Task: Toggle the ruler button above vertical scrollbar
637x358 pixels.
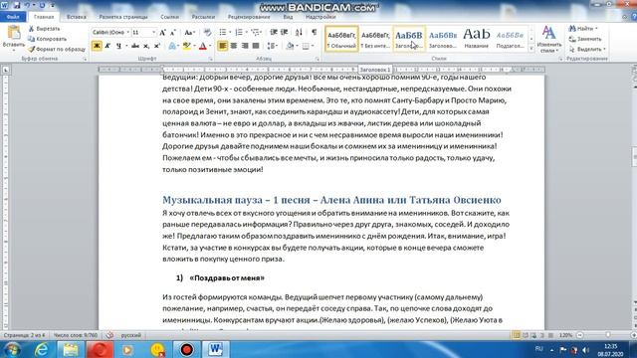Action: tap(634, 70)
